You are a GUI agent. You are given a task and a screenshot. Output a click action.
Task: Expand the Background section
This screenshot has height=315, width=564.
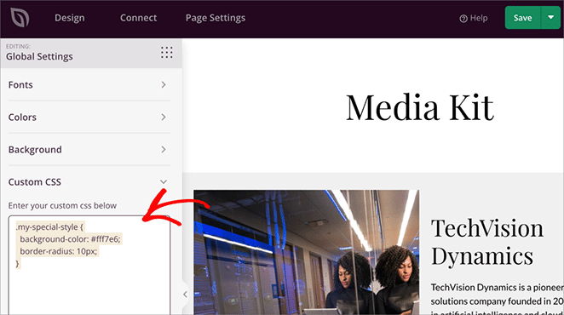89,150
